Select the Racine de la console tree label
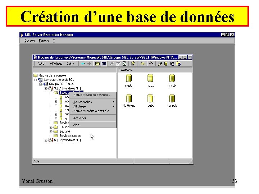259x194 pixels. [x=53, y=75]
